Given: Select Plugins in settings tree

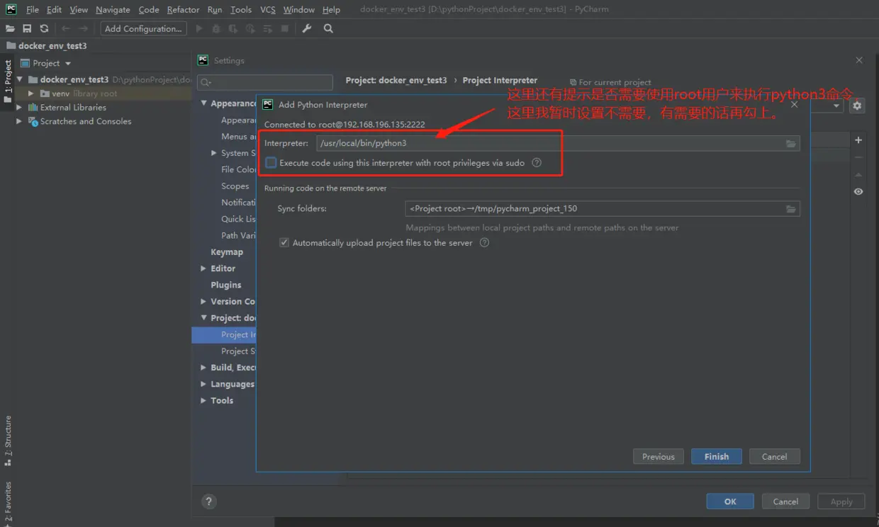Looking at the screenshot, I should click(x=226, y=285).
